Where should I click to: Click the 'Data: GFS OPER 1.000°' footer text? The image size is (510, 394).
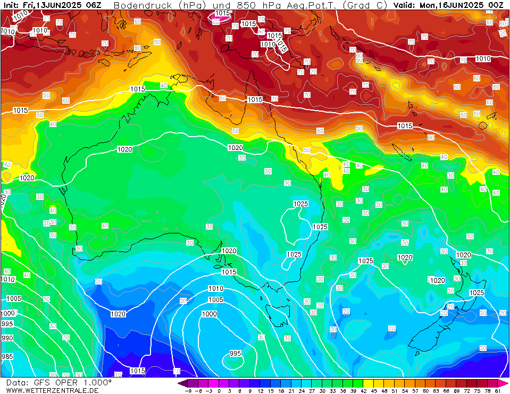tap(59, 383)
